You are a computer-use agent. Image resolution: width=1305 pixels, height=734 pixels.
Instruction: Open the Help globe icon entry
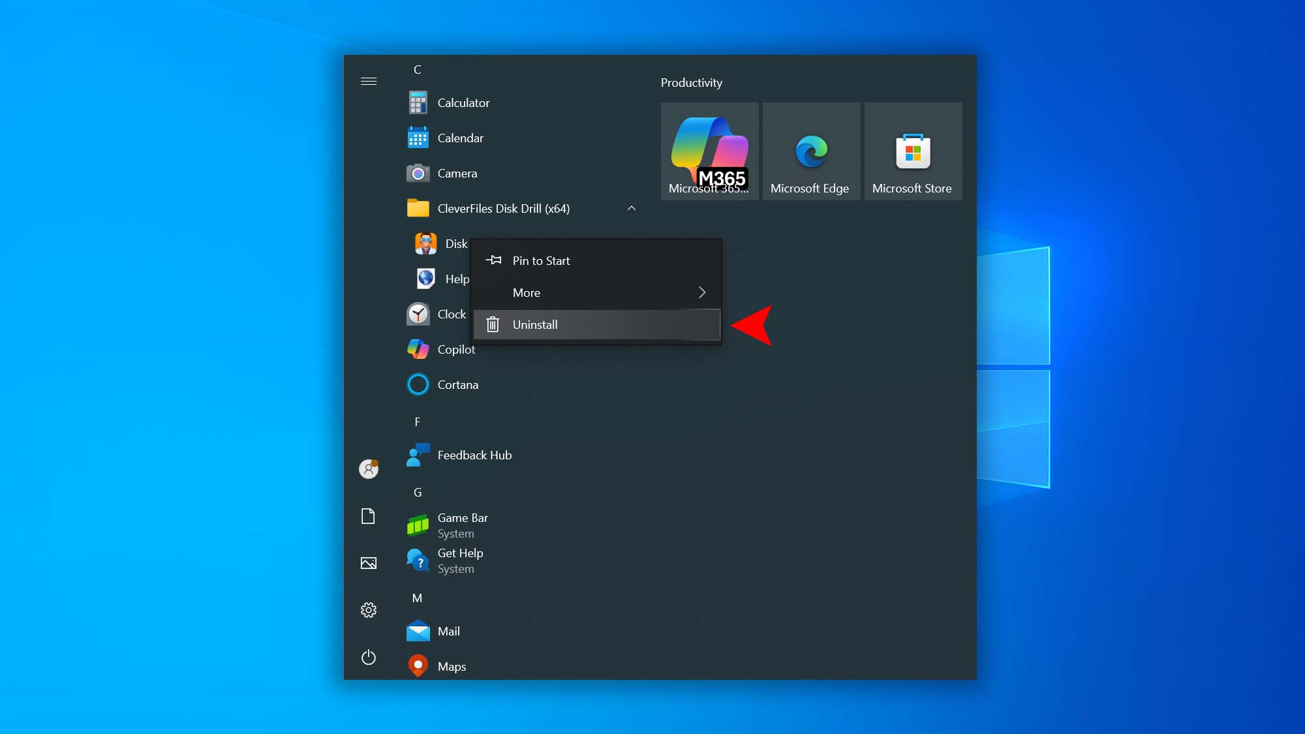[425, 279]
